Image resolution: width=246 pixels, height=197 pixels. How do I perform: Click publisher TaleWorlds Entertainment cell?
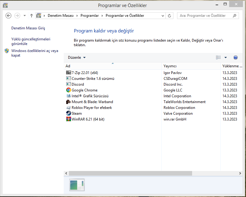click(x=184, y=102)
